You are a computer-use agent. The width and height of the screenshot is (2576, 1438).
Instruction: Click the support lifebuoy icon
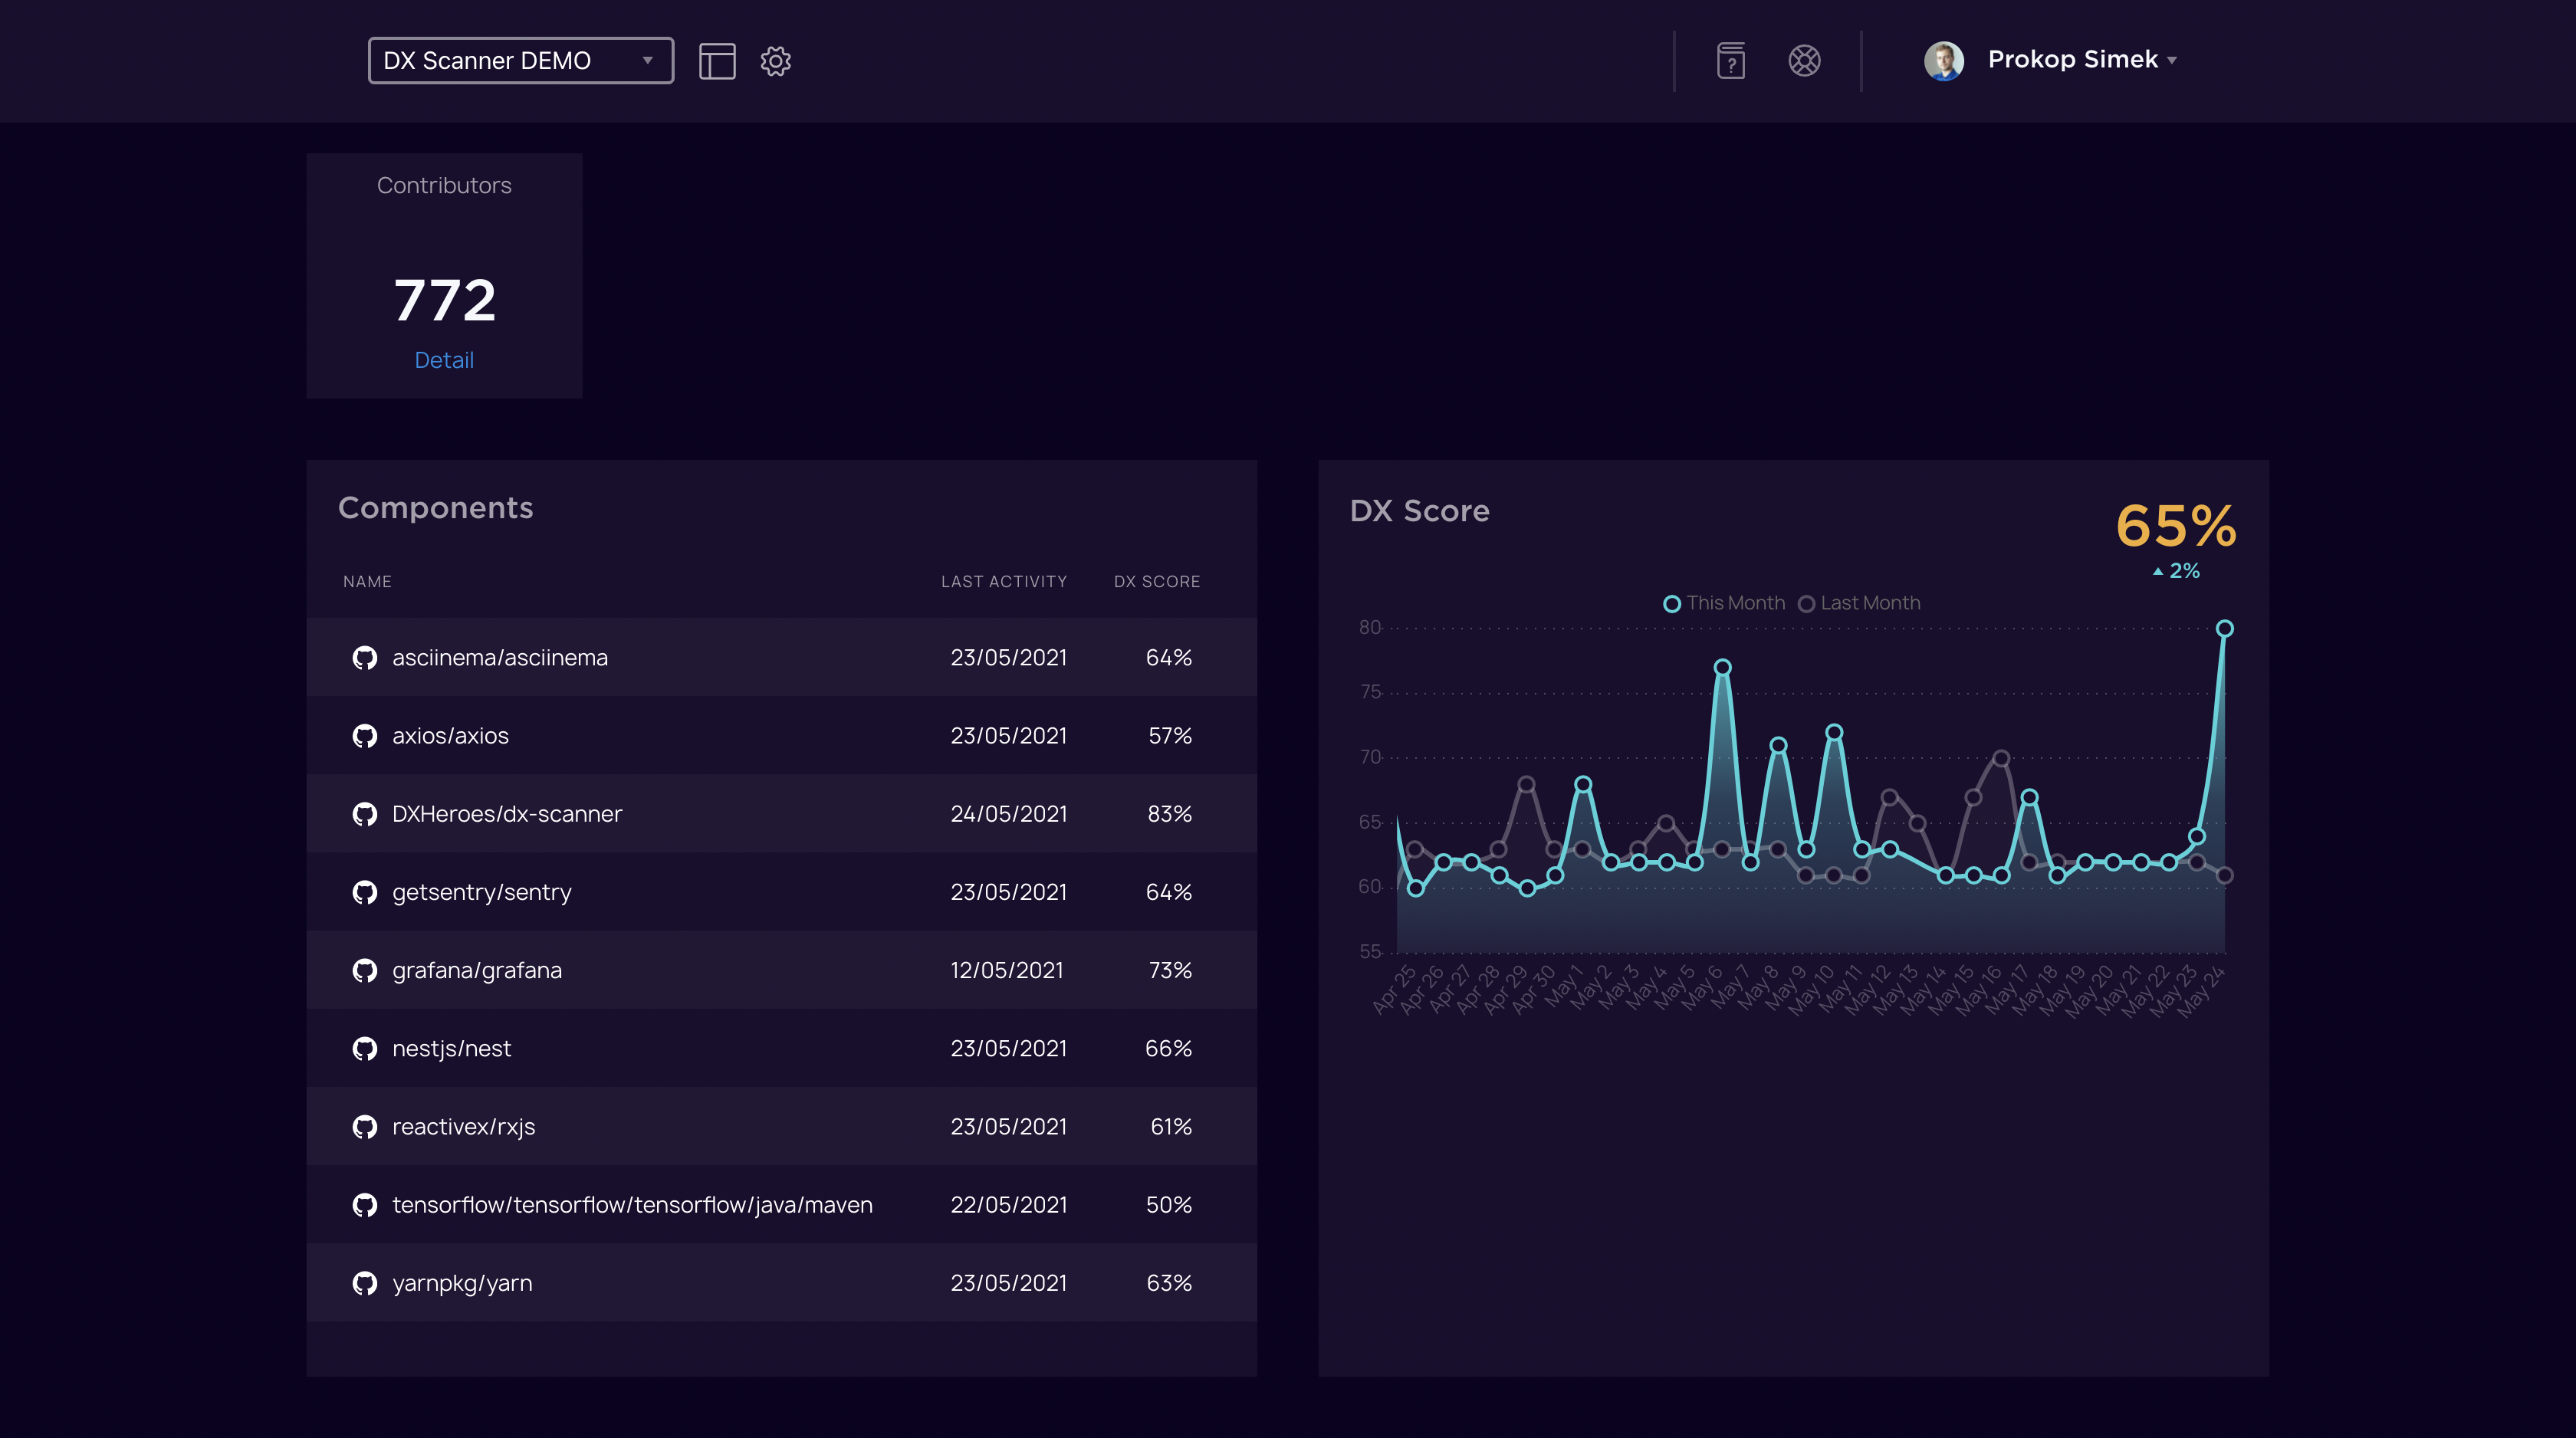(x=1804, y=61)
